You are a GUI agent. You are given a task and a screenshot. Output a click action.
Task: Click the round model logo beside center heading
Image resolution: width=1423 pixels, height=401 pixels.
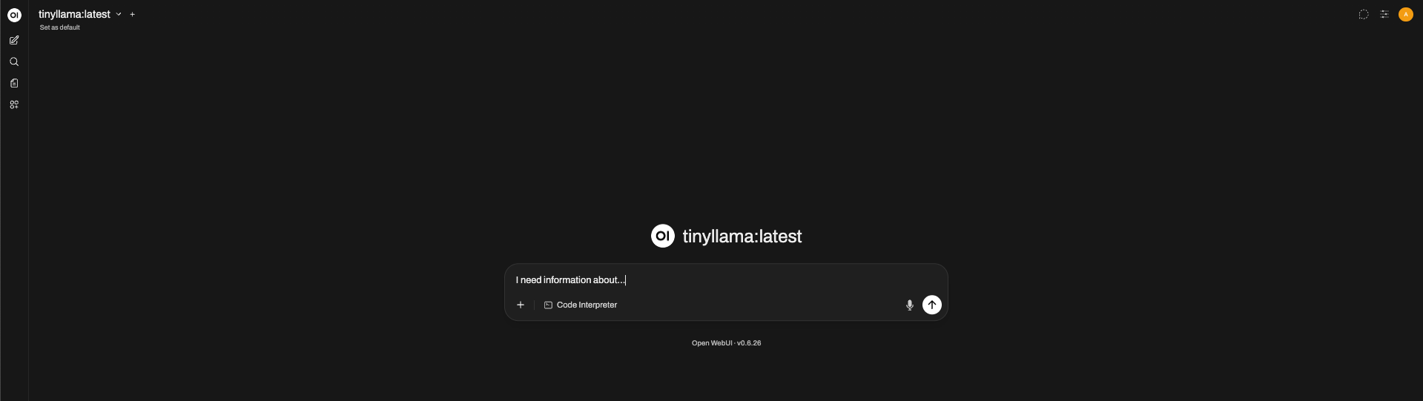(662, 236)
